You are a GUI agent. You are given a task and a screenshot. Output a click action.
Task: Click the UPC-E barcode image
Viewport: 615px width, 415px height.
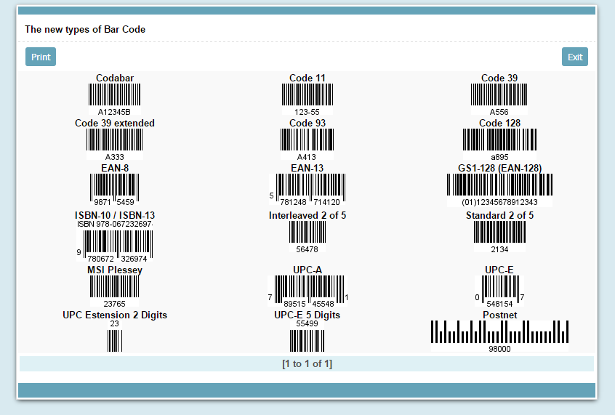[x=499, y=289]
